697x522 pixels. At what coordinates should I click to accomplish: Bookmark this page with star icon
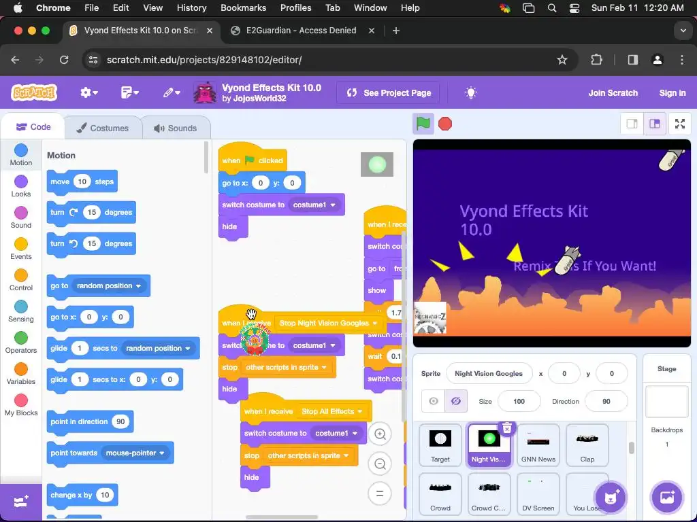point(562,60)
